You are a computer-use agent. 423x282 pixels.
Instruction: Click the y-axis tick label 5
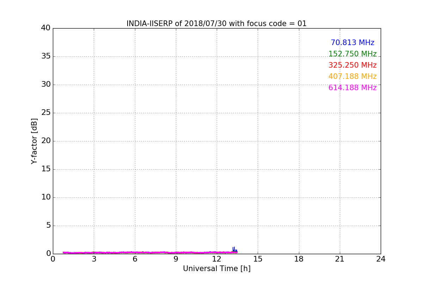tap(48, 226)
